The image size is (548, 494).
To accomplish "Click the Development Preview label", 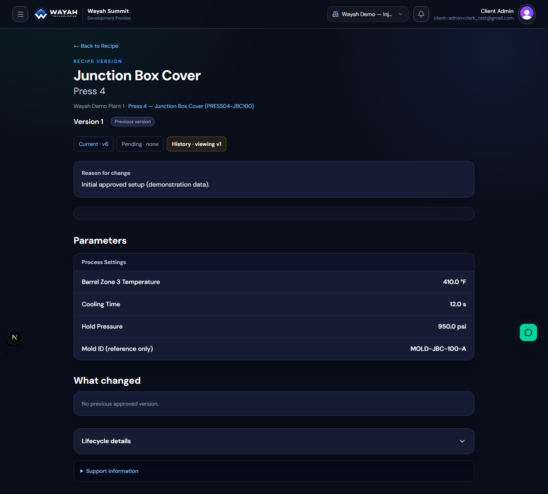I will click(x=109, y=18).
